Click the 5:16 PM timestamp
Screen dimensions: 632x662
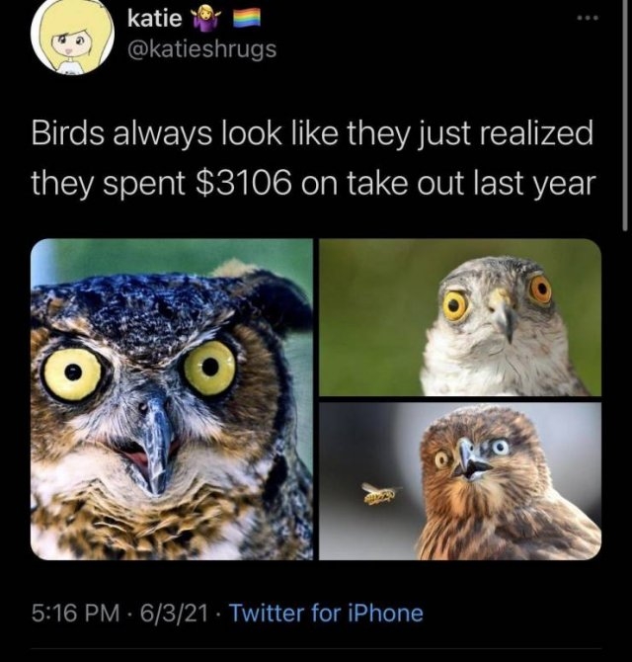[75, 614]
